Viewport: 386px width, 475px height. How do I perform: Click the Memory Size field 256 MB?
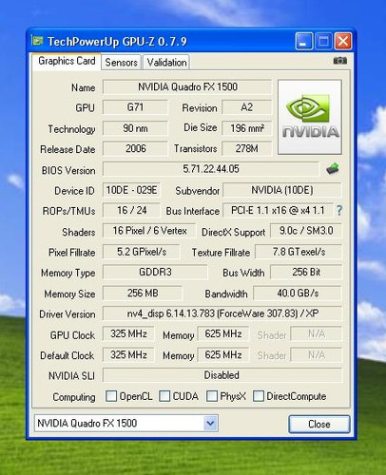tap(143, 293)
